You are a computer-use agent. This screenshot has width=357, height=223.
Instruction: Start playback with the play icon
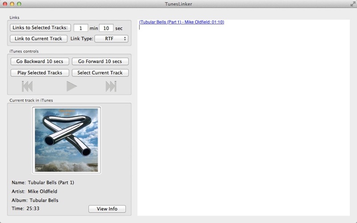[71, 86]
